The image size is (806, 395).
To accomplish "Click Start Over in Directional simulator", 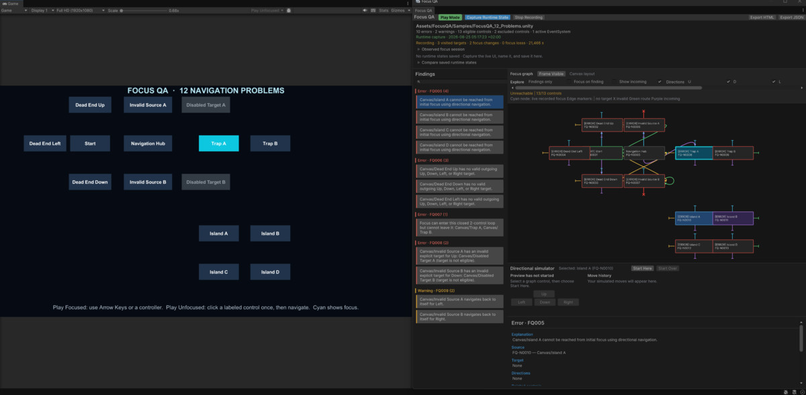I will coord(667,268).
